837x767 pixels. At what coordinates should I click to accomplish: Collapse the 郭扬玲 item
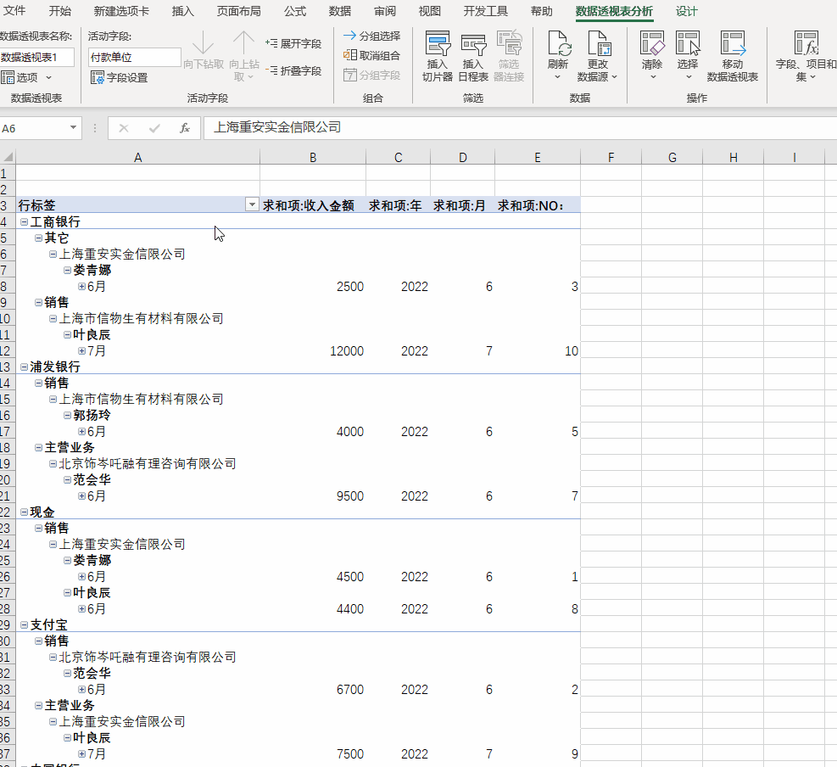coord(67,415)
